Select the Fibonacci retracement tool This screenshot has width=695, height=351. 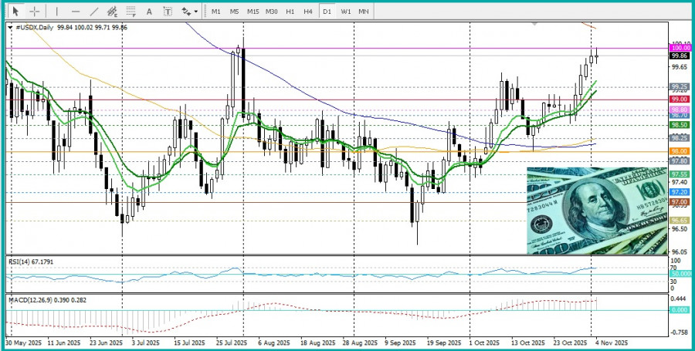click(x=131, y=12)
